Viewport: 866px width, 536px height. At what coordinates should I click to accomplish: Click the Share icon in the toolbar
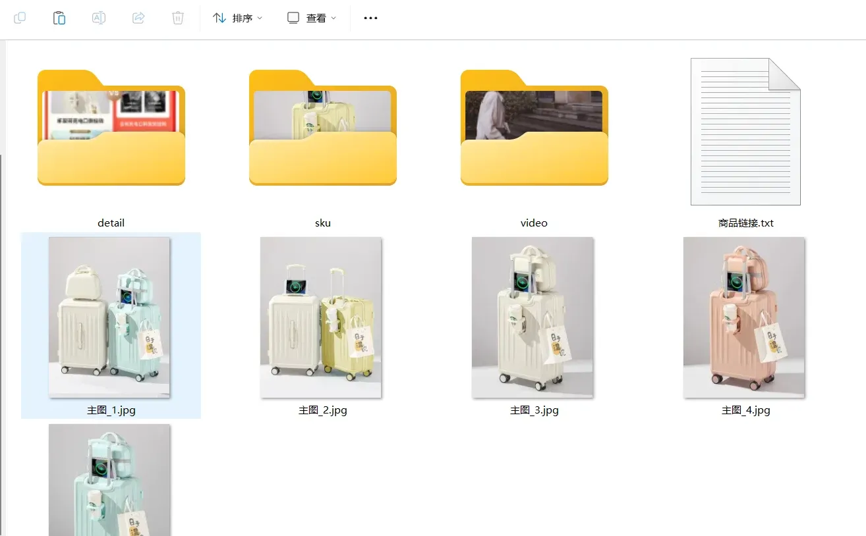[x=138, y=18]
